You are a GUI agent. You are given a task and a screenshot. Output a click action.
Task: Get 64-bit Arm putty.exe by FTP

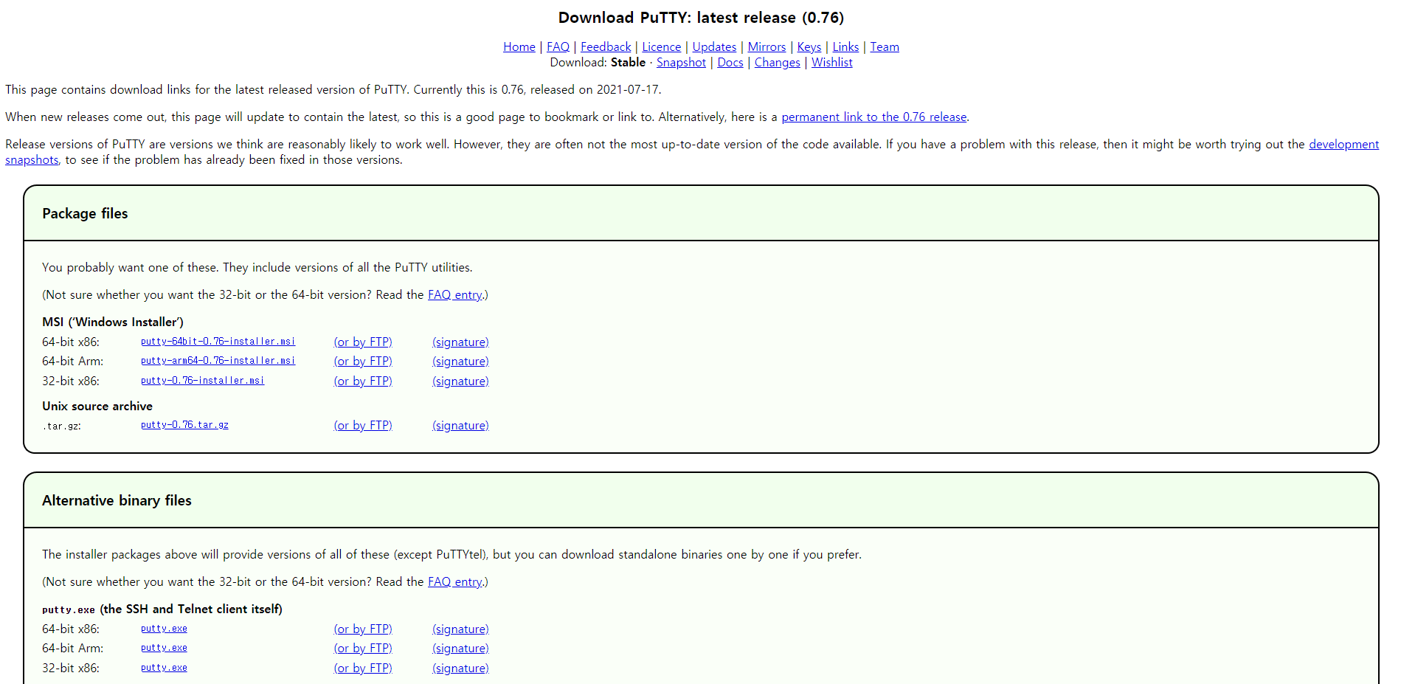click(x=363, y=649)
